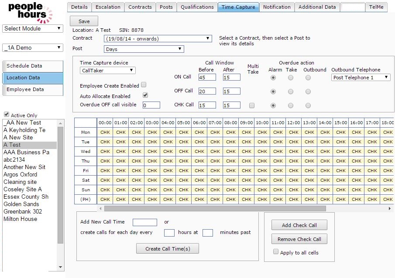Image resolution: width=395 pixels, height=278 pixels.
Task: Click the Create Call Time(s) button
Action: click(x=168, y=248)
